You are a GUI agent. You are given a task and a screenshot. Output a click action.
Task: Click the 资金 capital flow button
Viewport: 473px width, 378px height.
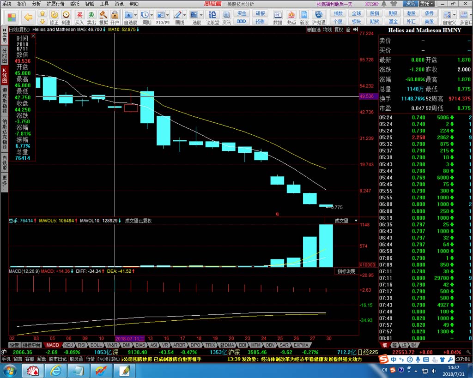coord(241,13)
